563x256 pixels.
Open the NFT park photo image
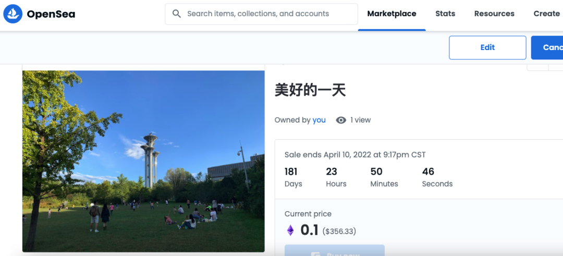point(143,161)
